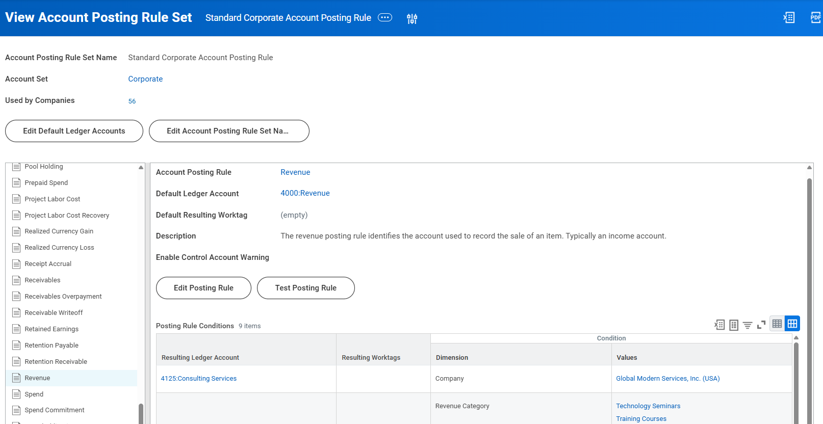Switch to the highlighted grid view toggle
Screen dimensions: 823x424
pos(792,324)
